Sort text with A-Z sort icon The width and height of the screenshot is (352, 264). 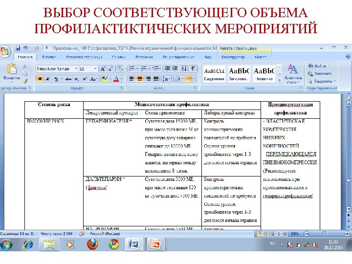point(184,69)
